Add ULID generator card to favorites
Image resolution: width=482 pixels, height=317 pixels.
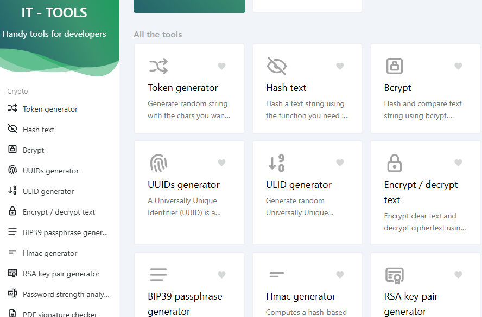pyautogui.click(x=340, y=163)
